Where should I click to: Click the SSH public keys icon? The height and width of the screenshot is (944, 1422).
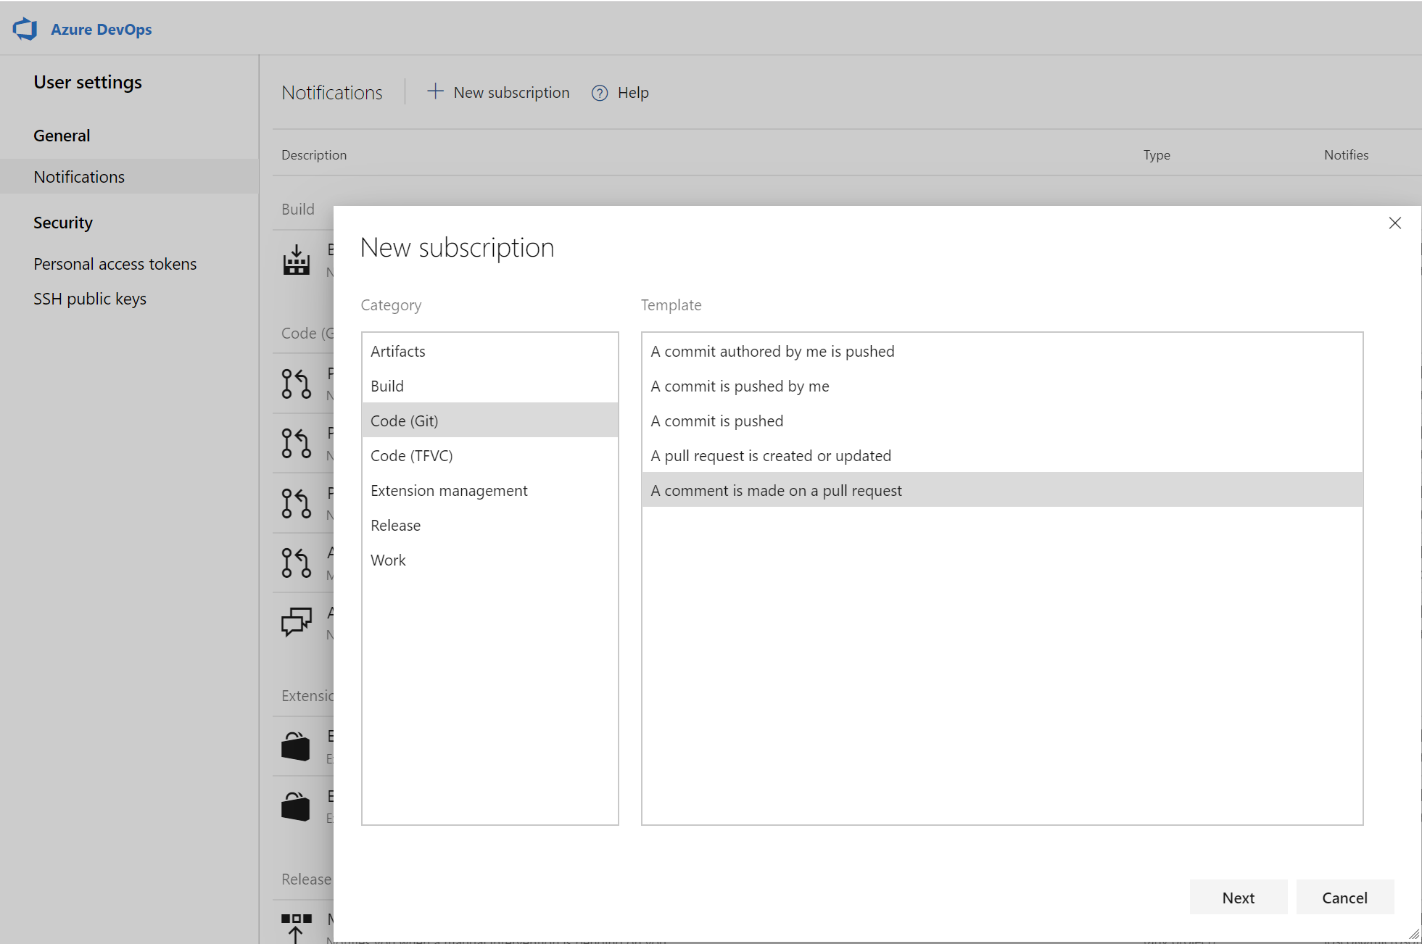click(91, 298)
